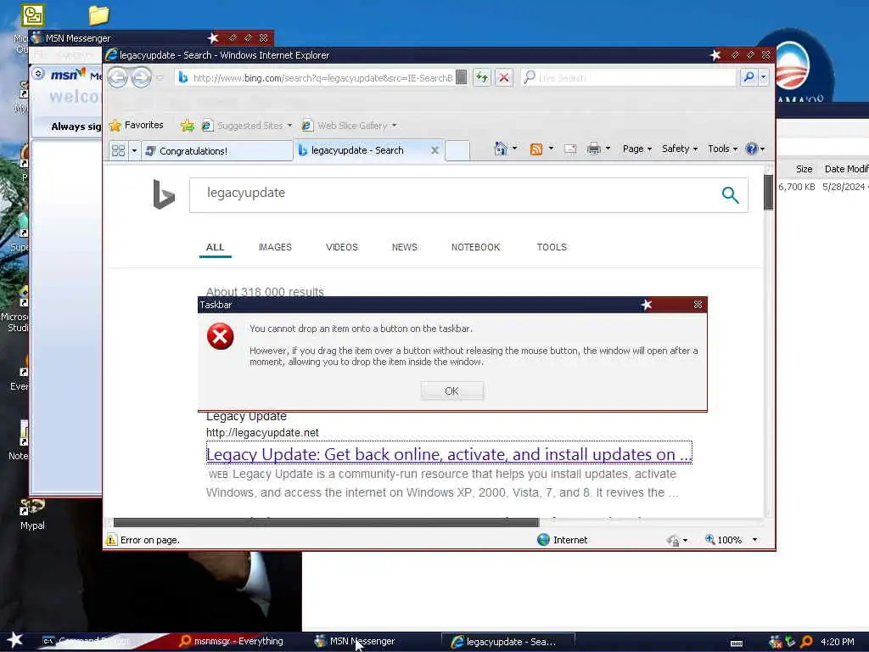Close the legacyupdate - Search tab
This screenshot has height=652, width=869.
435,150
